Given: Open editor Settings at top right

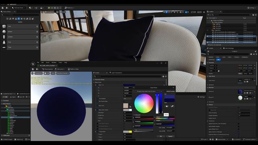Looking at the screenshot, I should click(252, 8).
